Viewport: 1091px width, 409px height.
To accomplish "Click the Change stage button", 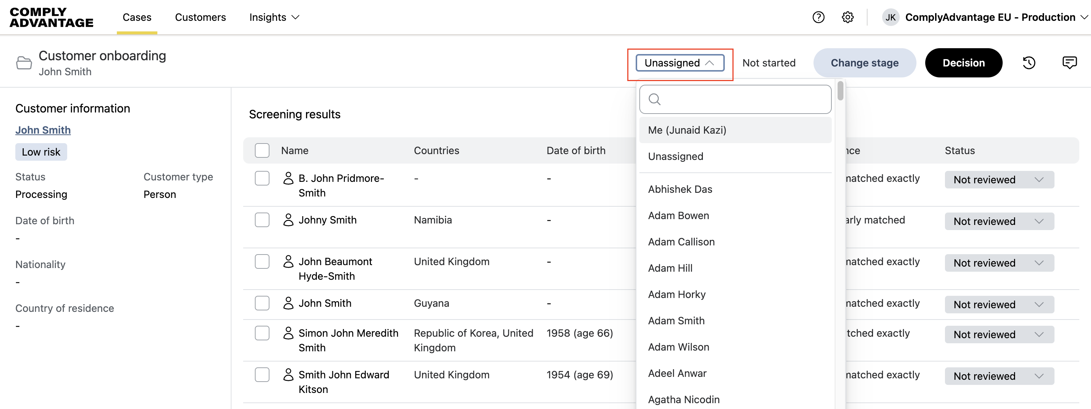I will click(864, 63).
